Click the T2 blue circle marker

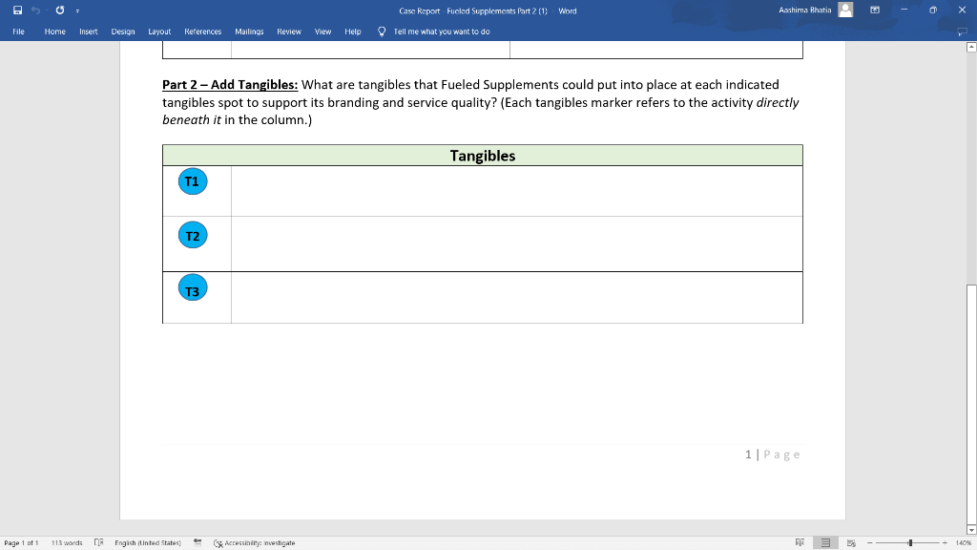[x=193, y=235]
